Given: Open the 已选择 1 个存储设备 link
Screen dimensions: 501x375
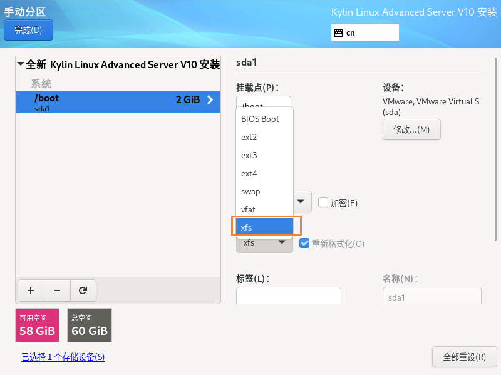Looking at the screenshot, I should 63,357.
